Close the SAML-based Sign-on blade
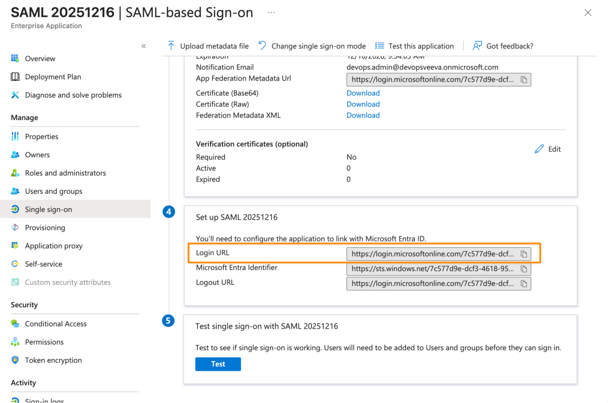Screen dimensions: 608x403 coord(588,13)
